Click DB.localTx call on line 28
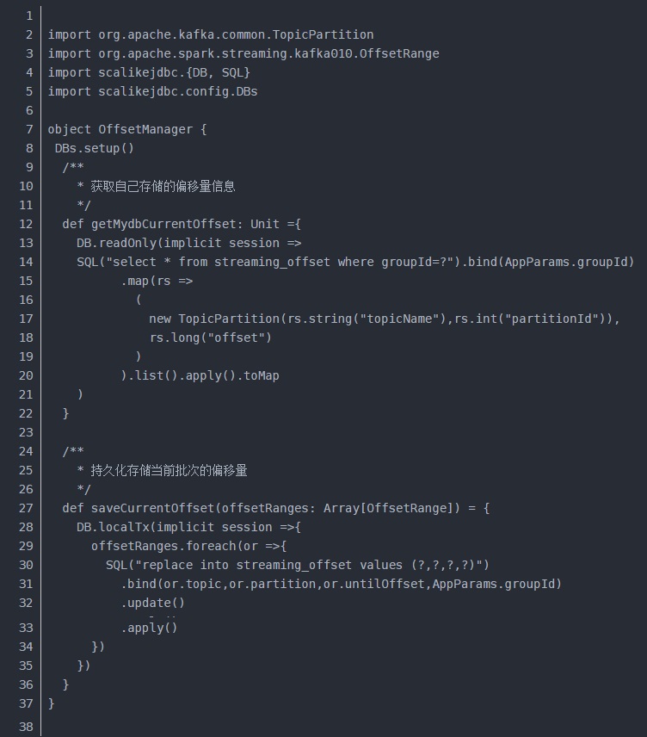The image size is (647, 737). [113, 527]
